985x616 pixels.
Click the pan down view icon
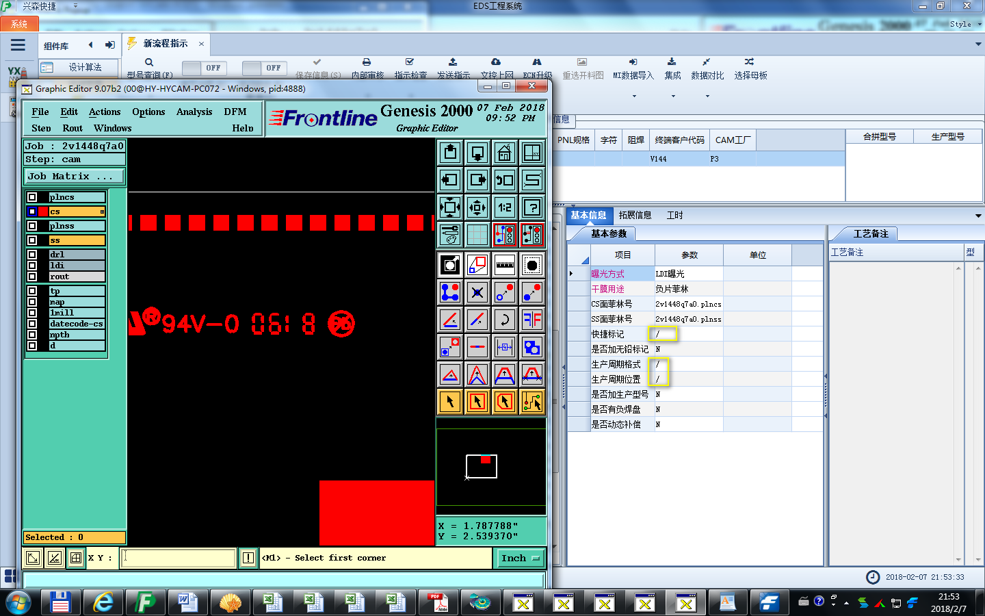(477, 153)
